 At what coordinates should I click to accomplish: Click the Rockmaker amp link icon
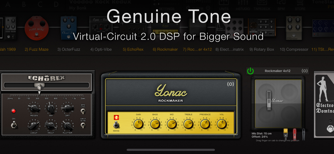point(230,84)
